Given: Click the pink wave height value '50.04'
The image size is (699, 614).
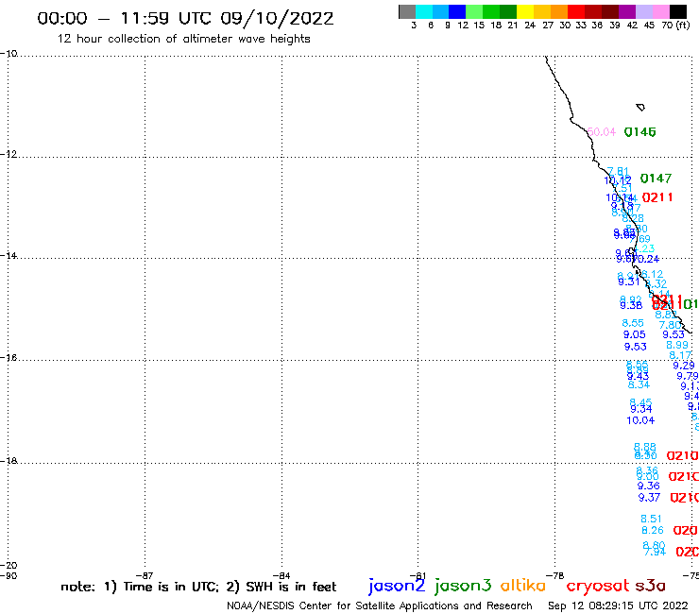Looking at the screenshot, I should tap(602, 132).
